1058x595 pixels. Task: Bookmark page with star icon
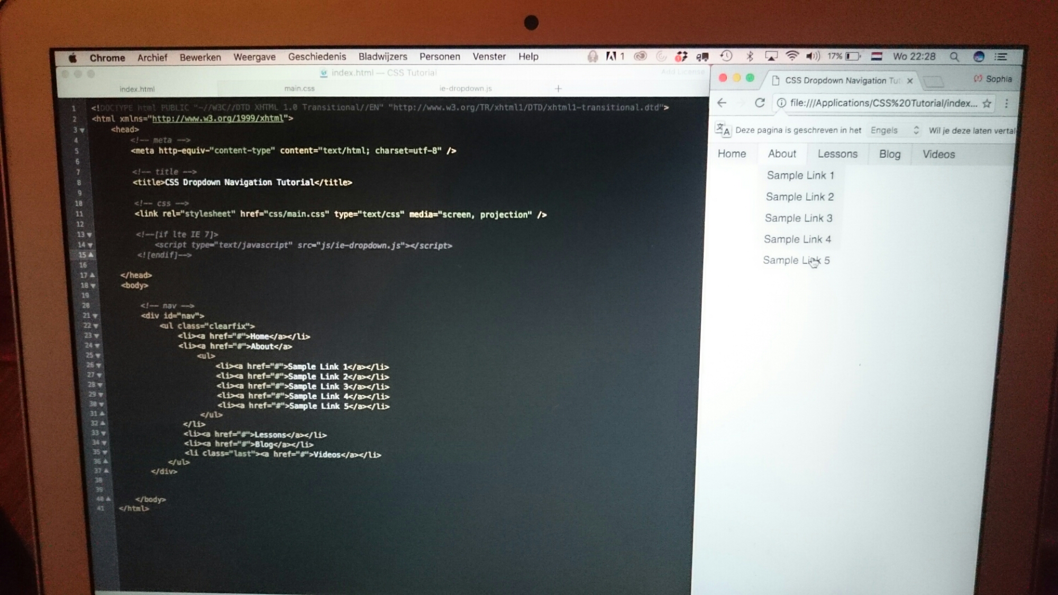987,104
